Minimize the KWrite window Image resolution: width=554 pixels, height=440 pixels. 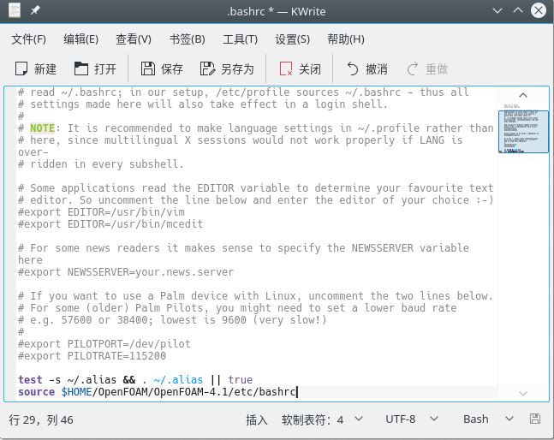point(497,10)
